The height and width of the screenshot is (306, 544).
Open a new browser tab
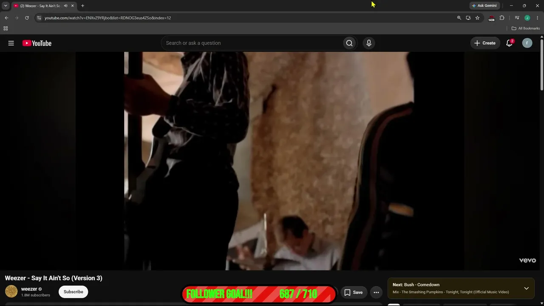[82, 6]
